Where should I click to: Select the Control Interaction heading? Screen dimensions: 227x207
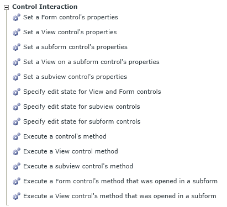tap(45, 7)
